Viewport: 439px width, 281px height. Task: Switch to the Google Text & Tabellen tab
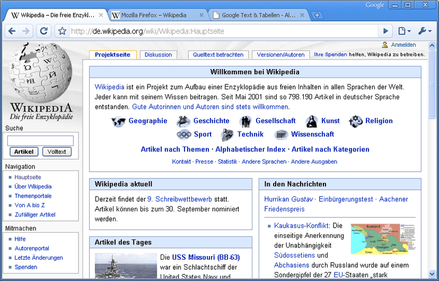pos(258,15)
